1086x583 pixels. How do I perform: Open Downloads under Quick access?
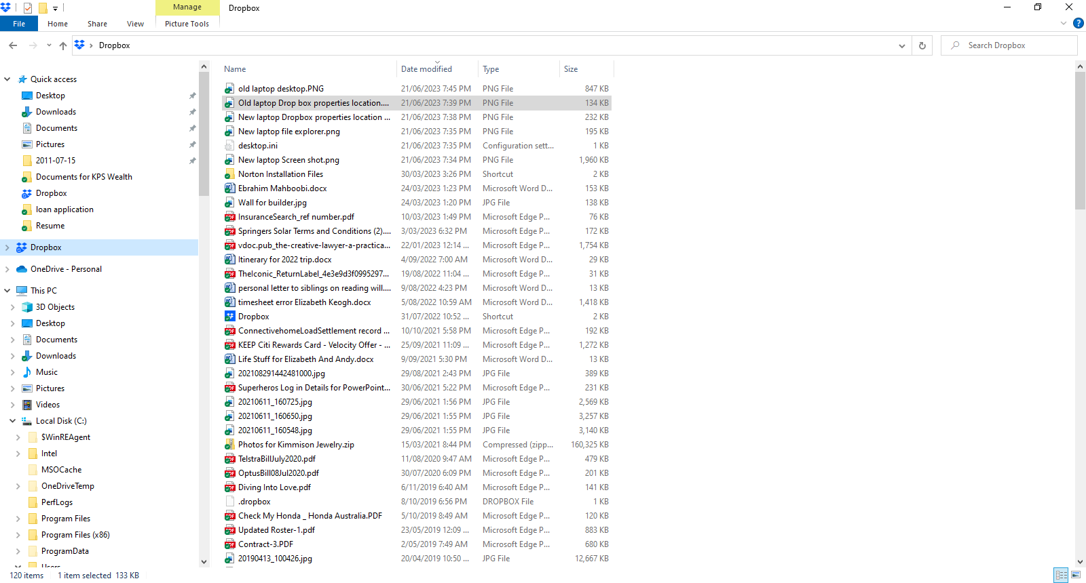56,112
